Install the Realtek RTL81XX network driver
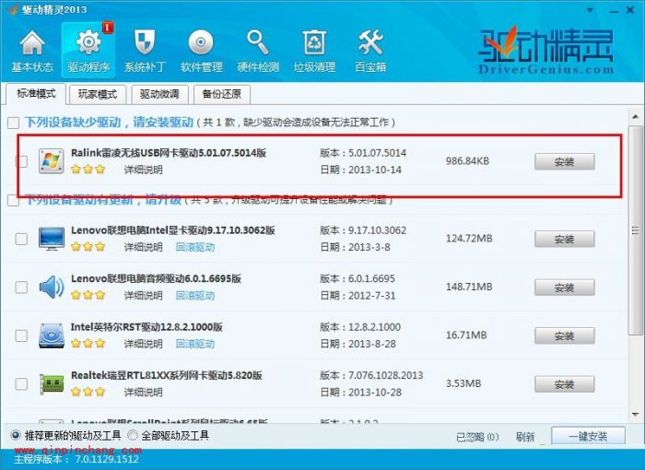Screen dimensions: 645x470 [564, 384]
